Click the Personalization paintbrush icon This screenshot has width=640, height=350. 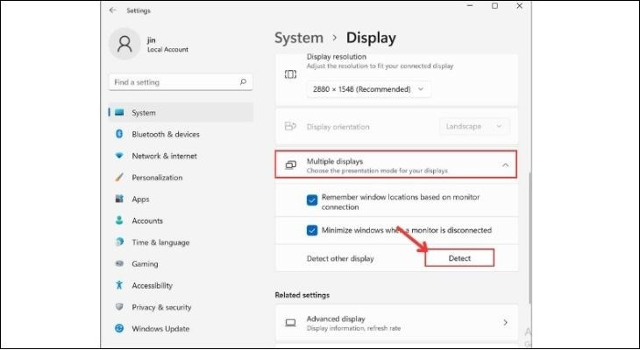(119, 178)
